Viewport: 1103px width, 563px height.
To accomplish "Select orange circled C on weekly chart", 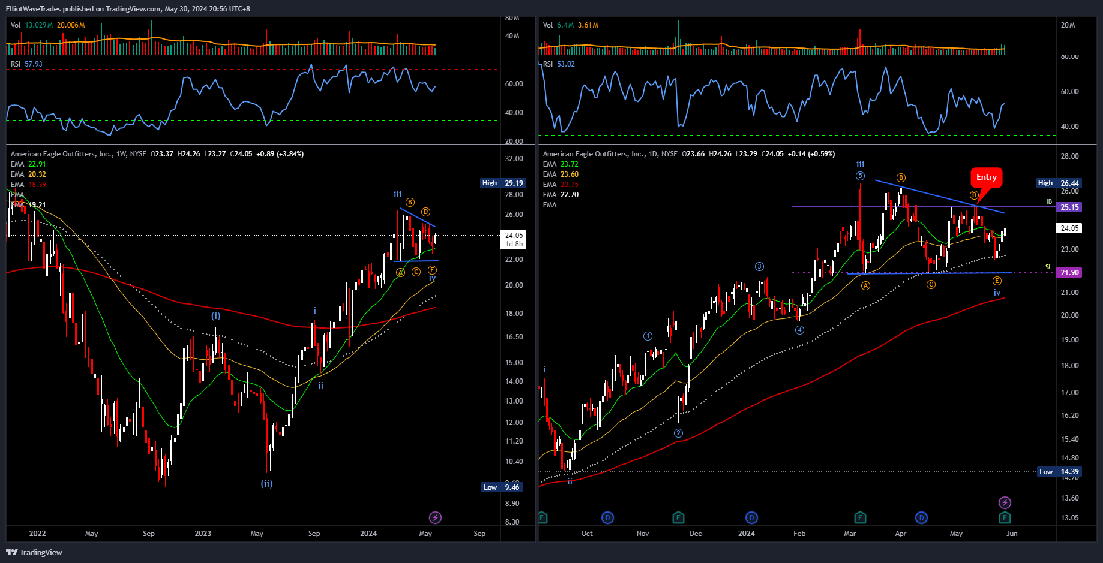I will click(x=416, y=272).
